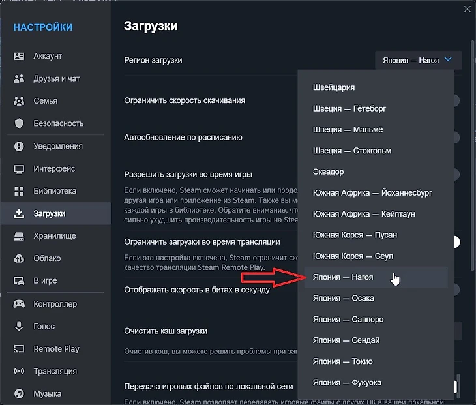
Task: Switch to Трансляция settings
Action: pos(55,371)
